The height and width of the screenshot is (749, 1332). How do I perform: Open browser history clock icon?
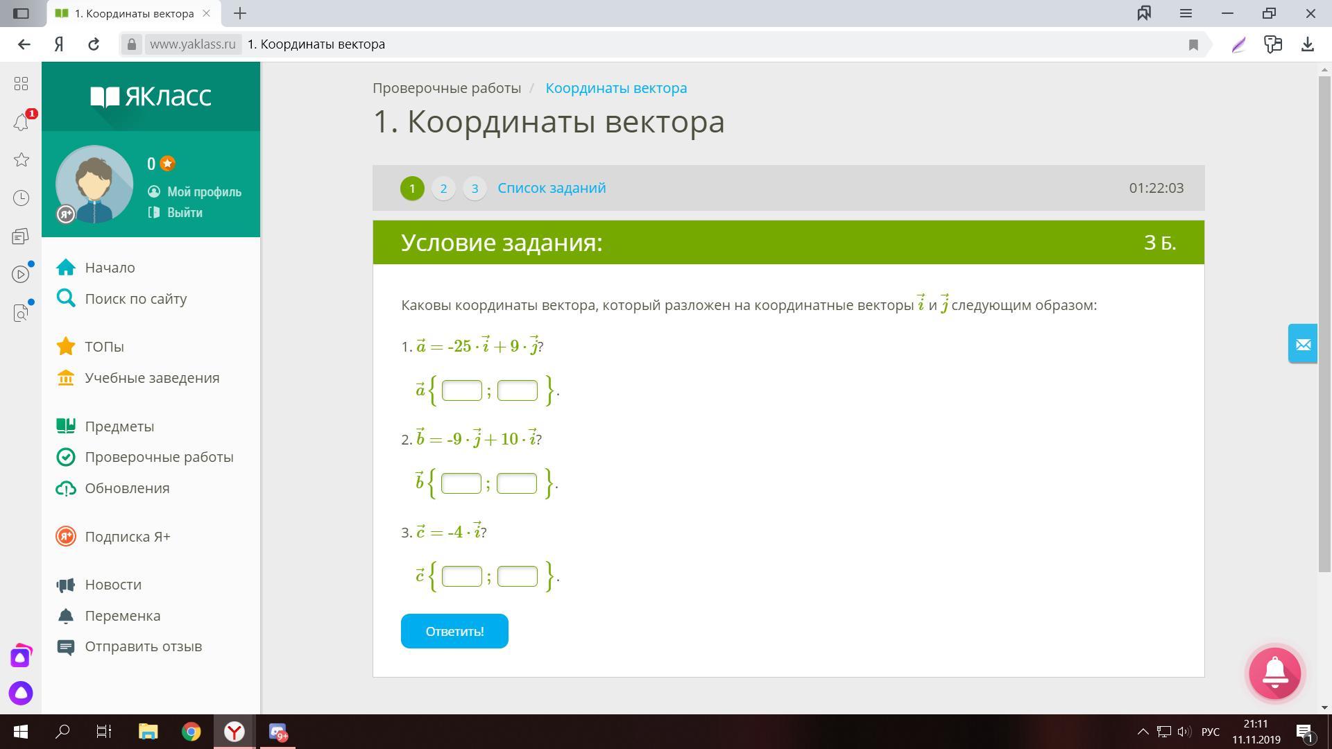21,198
